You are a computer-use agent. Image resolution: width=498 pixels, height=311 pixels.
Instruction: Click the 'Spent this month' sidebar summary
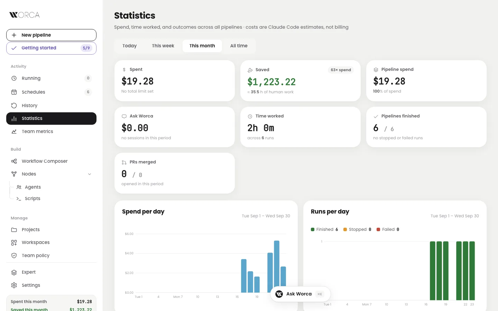[51, 302]
